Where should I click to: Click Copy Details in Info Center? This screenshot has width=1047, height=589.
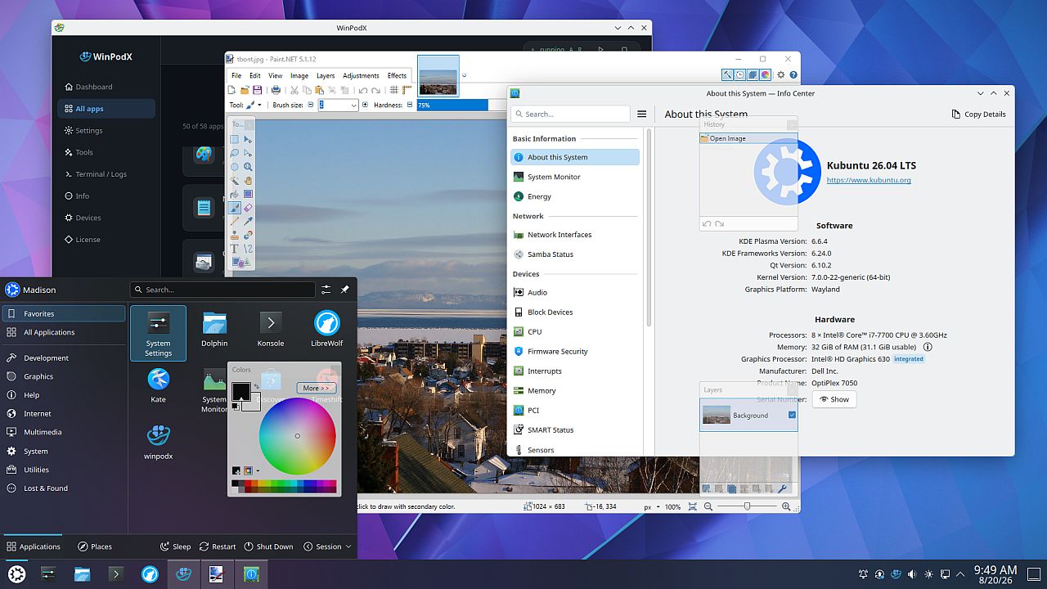[x=978, y=114]
